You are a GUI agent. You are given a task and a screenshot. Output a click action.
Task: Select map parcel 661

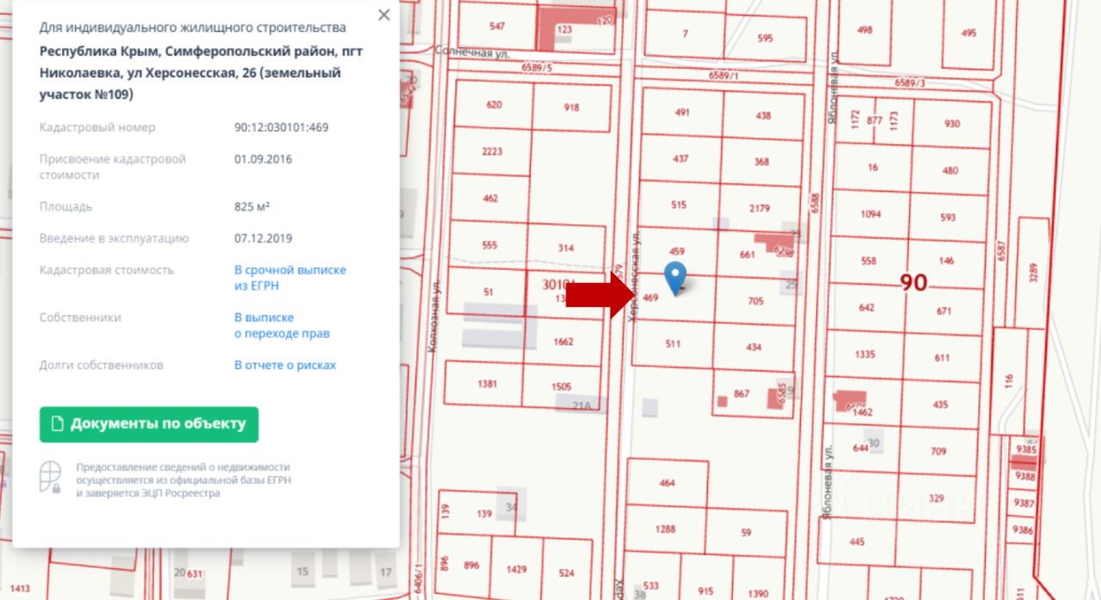(x=747, y=254)
